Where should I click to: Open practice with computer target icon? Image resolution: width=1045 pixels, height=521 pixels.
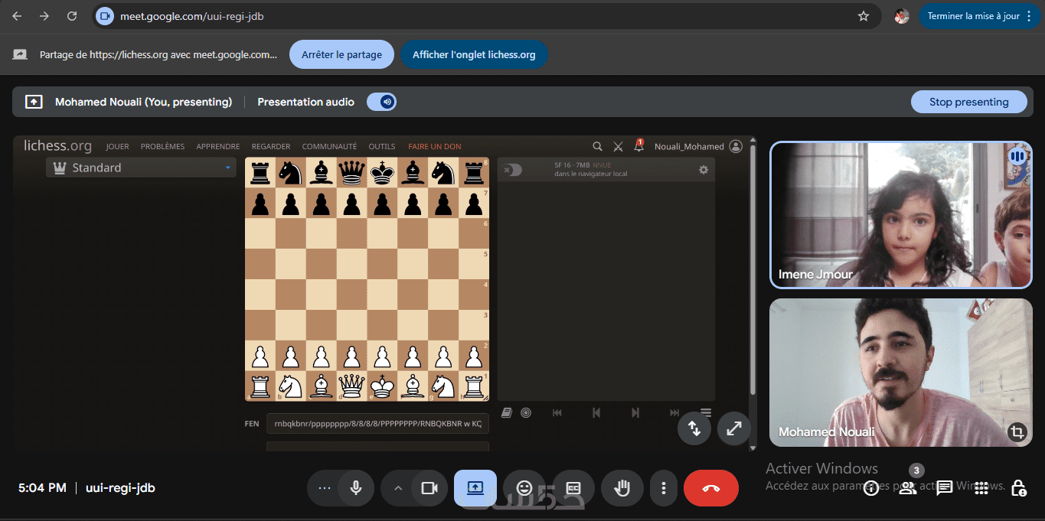tap(526, 412)
